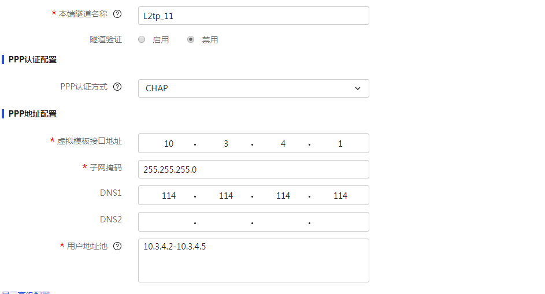Viewport: 545px width, 294px height.
Task: Click help icon beside 用户地址池
Action: point(117,246)
